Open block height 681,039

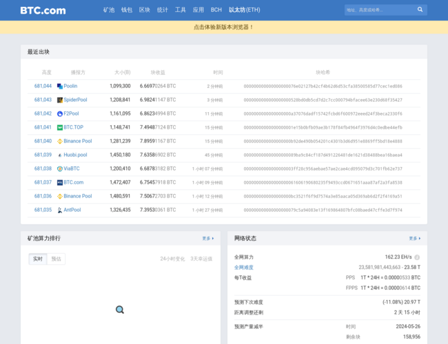tap(43, 155)
